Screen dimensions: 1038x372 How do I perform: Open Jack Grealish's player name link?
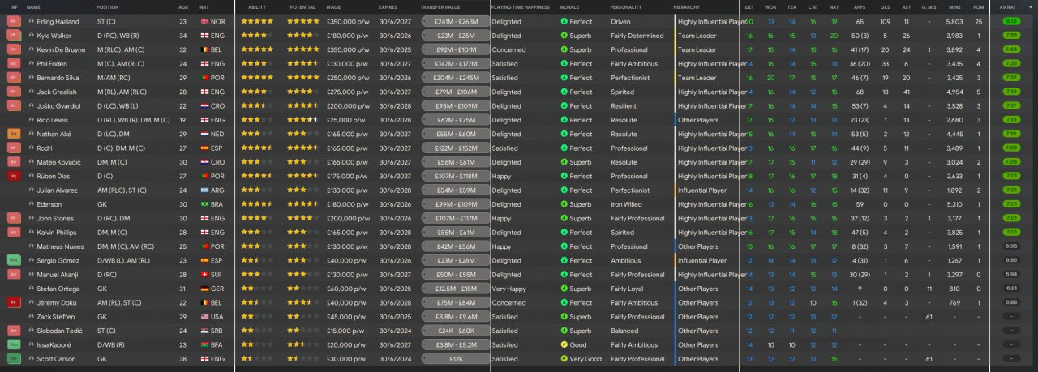coord(57,92)
